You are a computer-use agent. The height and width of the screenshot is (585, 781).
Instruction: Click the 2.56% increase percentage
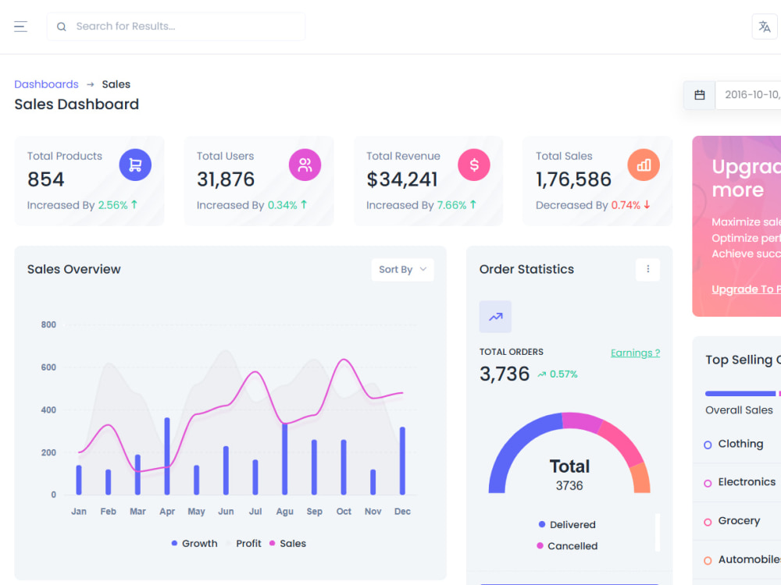coord(113,205)
